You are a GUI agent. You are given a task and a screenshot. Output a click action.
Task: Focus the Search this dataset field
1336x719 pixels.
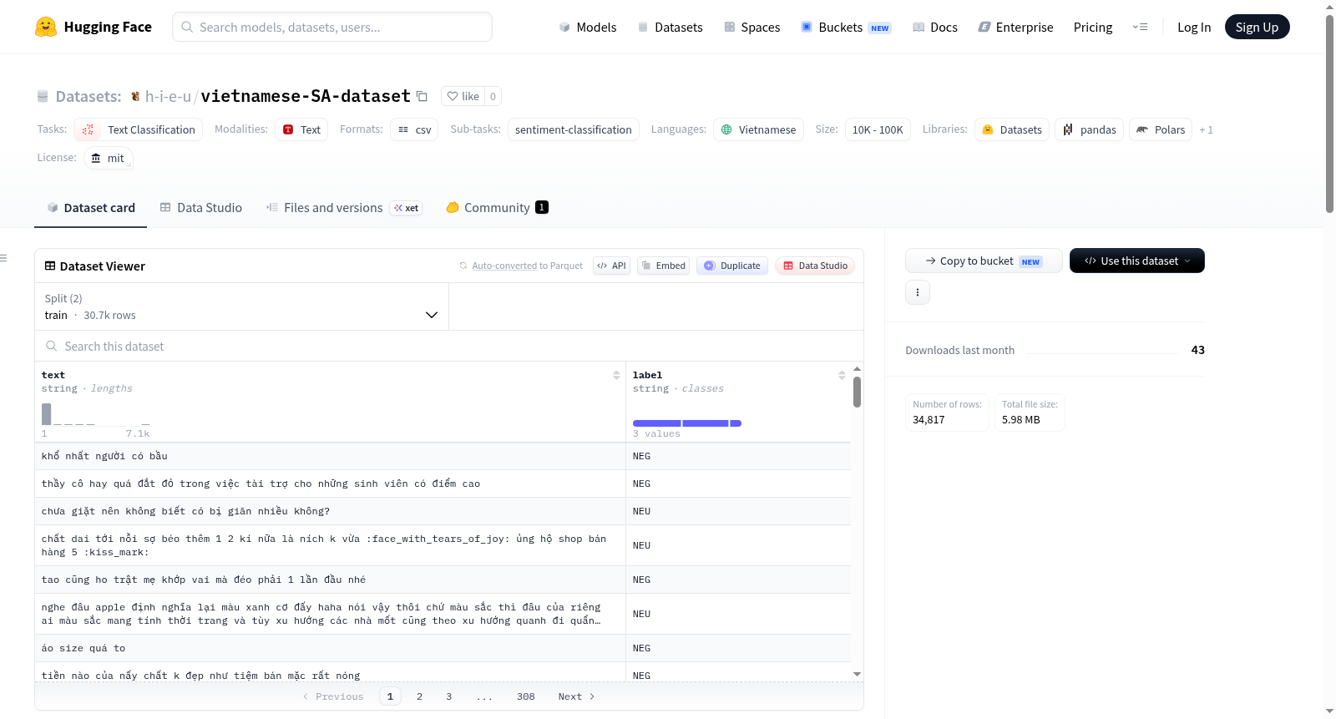click(449, 346)
